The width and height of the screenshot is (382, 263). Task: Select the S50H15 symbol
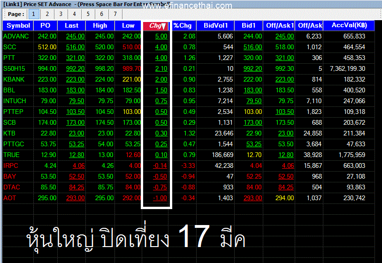tap(14, 68)
